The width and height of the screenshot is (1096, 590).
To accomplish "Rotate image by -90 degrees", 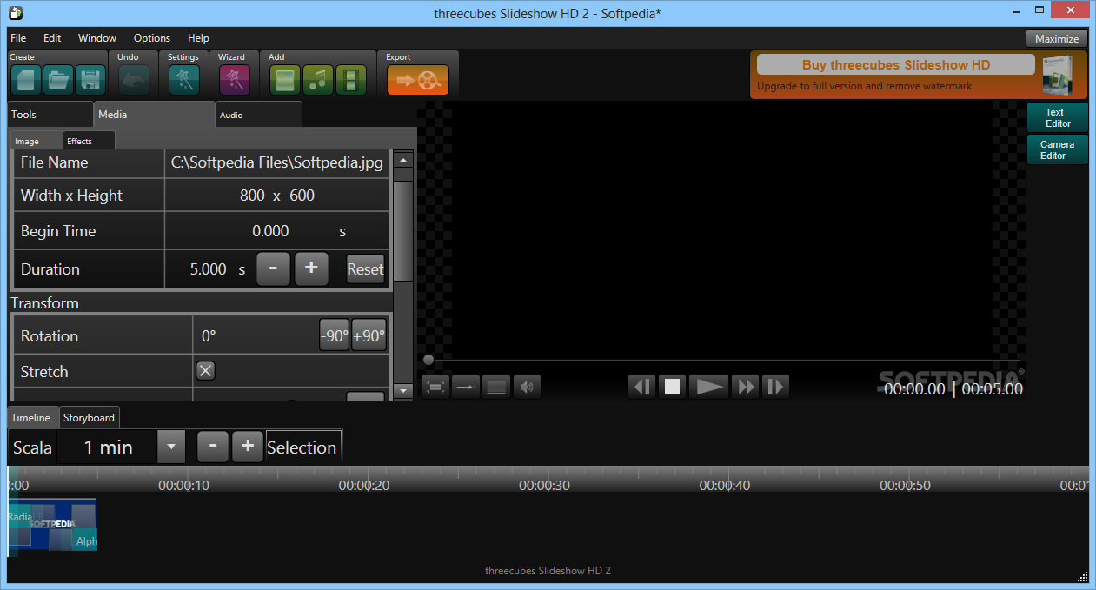I will [334, 336].
